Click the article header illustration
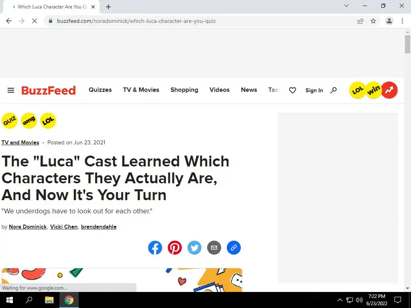Screen dimensions: 411x308 tap(122, 280)
